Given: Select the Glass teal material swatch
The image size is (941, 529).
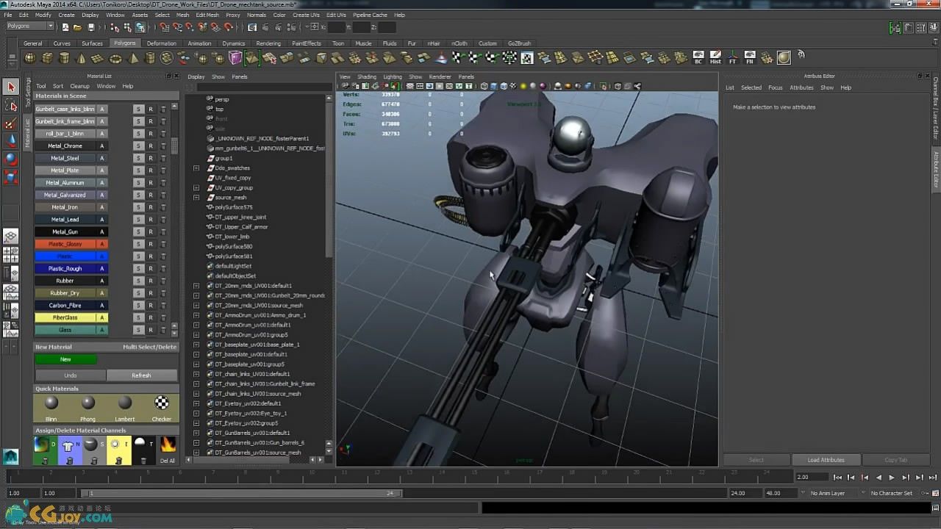Looking at the screenshot, I should [65, 330].
